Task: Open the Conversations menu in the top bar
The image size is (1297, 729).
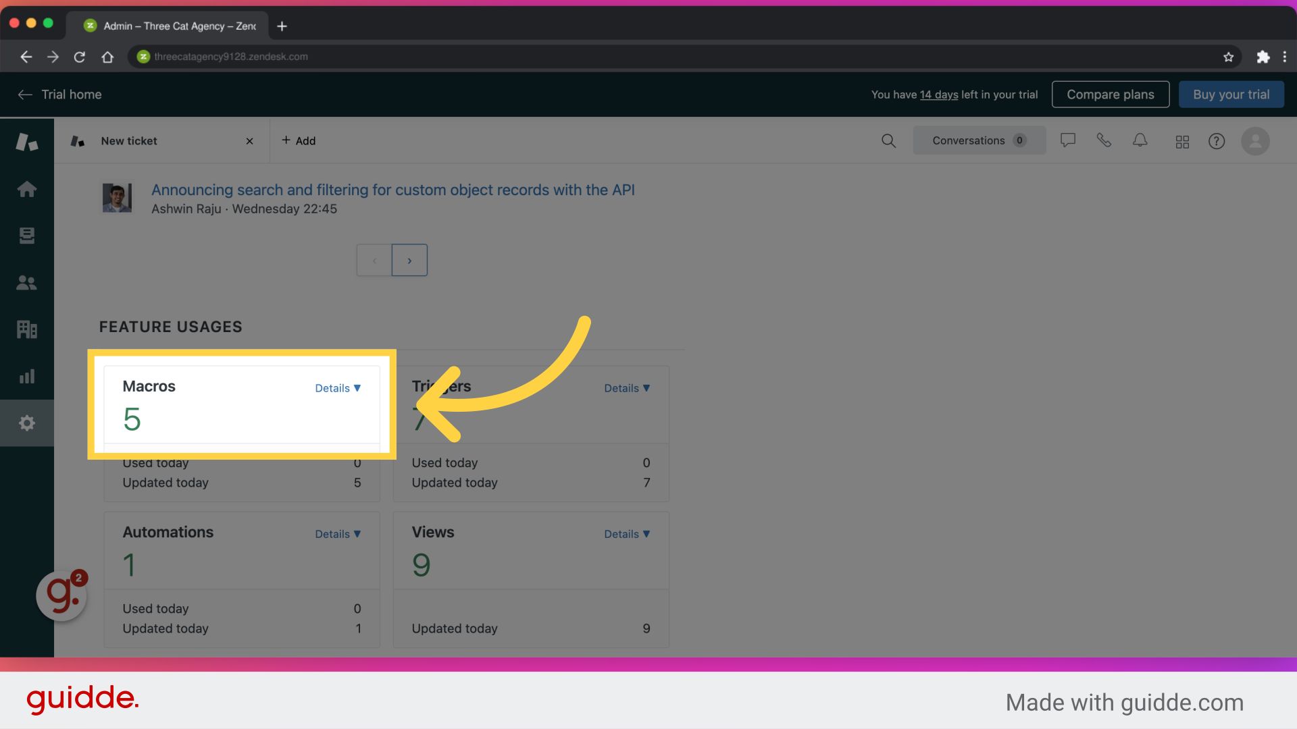Action: [979, 140]
